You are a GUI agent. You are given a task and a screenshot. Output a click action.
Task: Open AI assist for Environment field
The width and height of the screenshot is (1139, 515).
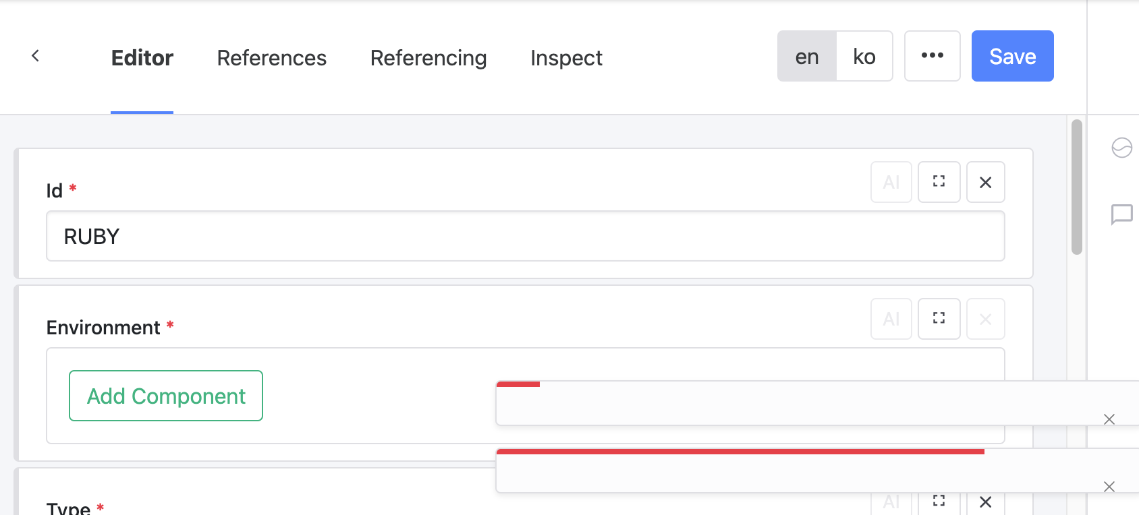point(891,319)
